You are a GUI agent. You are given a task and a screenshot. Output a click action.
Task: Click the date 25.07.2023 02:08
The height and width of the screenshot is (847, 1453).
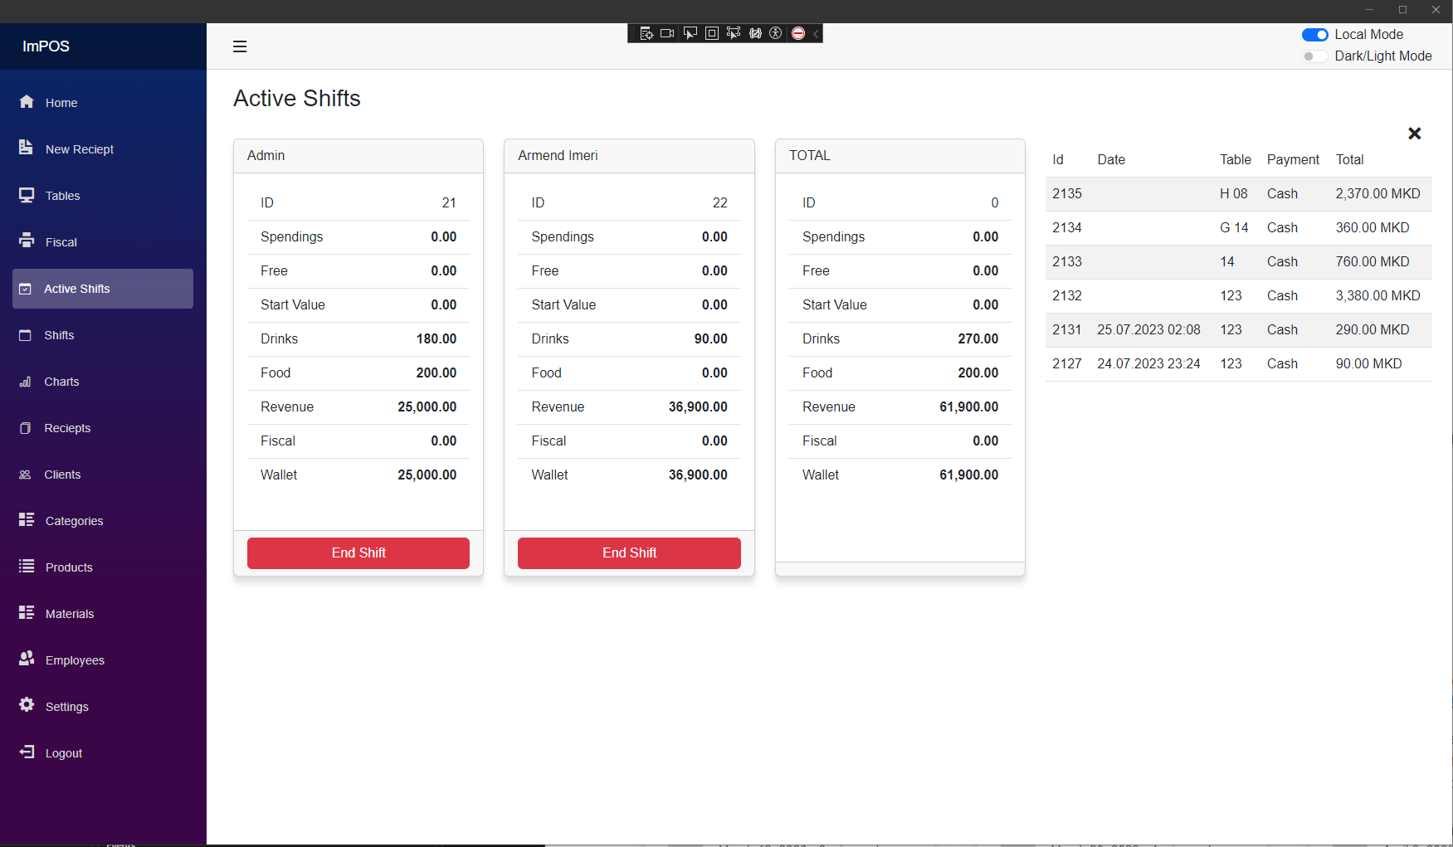pos(1148,330)
